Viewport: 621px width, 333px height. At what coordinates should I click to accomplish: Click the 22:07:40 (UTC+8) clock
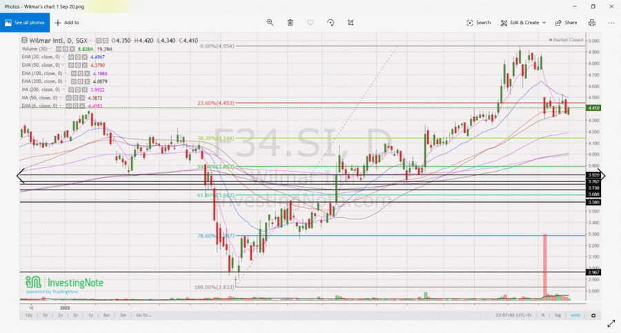(513, 315)
